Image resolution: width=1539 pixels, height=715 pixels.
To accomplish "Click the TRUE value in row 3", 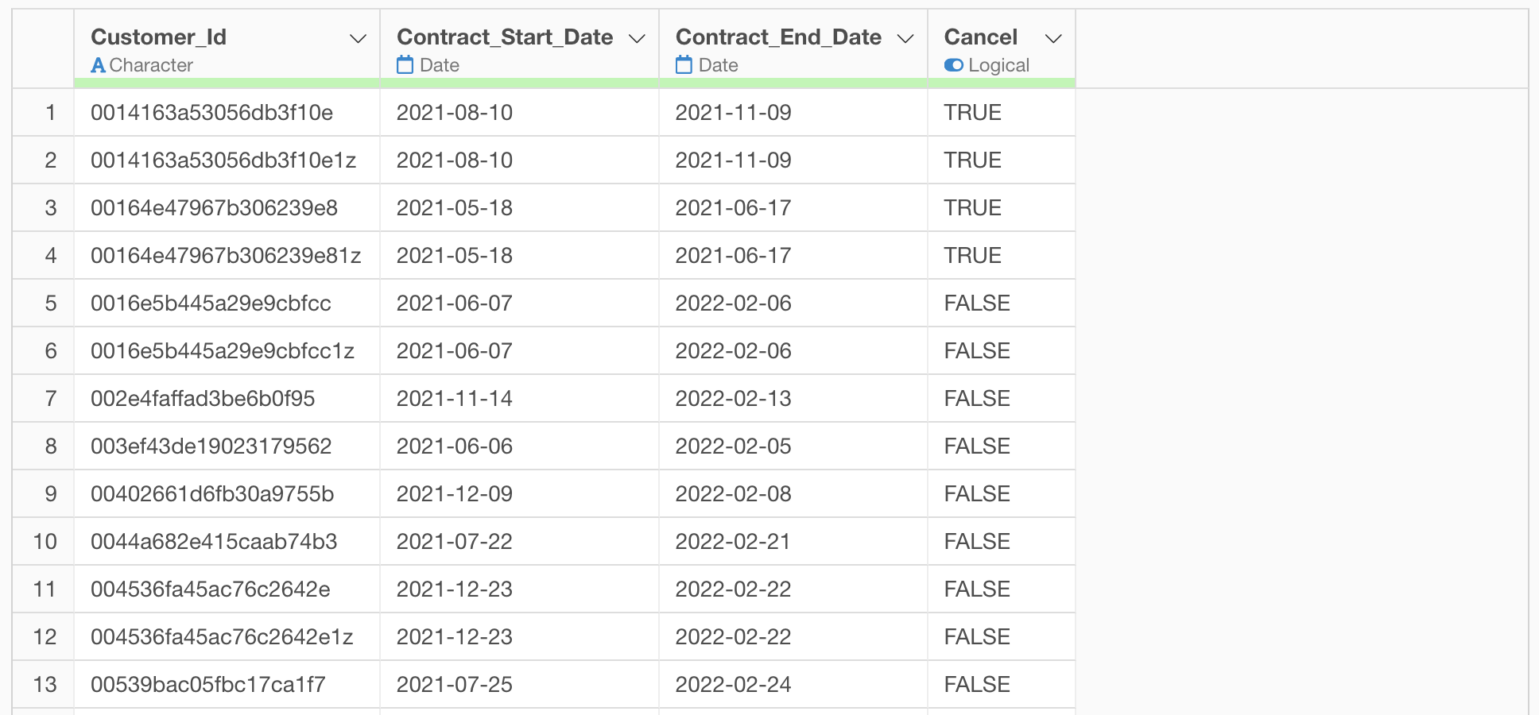I will point(972,208).
